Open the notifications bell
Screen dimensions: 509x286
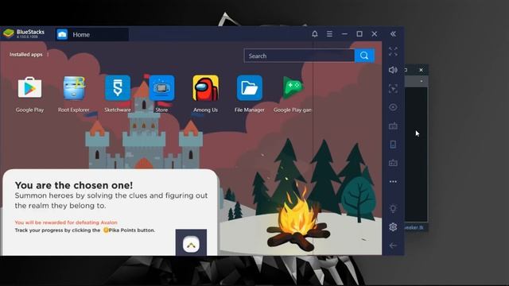coord(315,33)
